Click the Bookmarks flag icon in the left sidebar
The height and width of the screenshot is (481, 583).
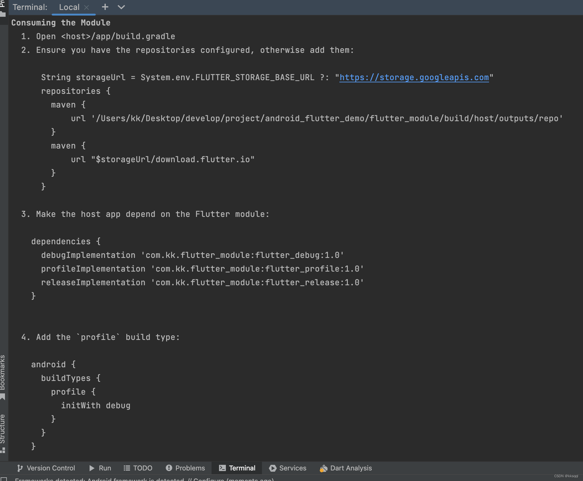point(3,397)
